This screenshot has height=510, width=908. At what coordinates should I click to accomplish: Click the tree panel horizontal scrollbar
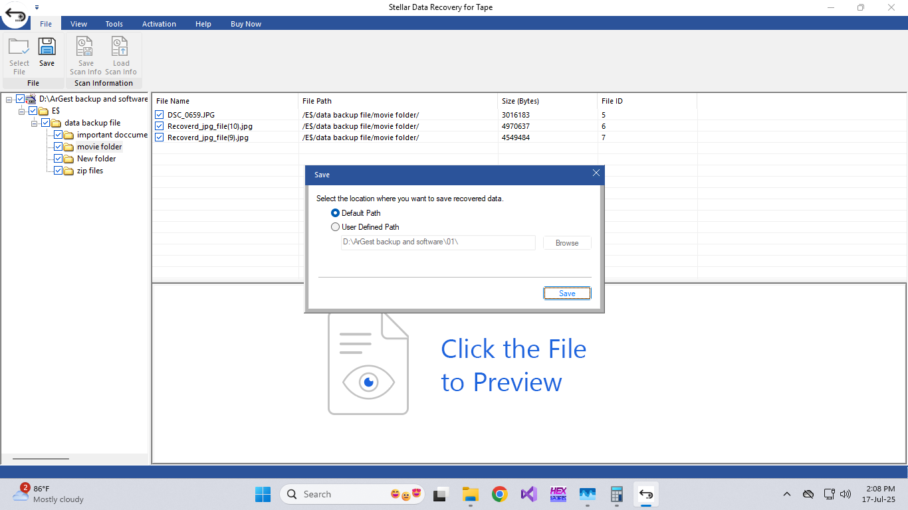(x=41, y=458)
